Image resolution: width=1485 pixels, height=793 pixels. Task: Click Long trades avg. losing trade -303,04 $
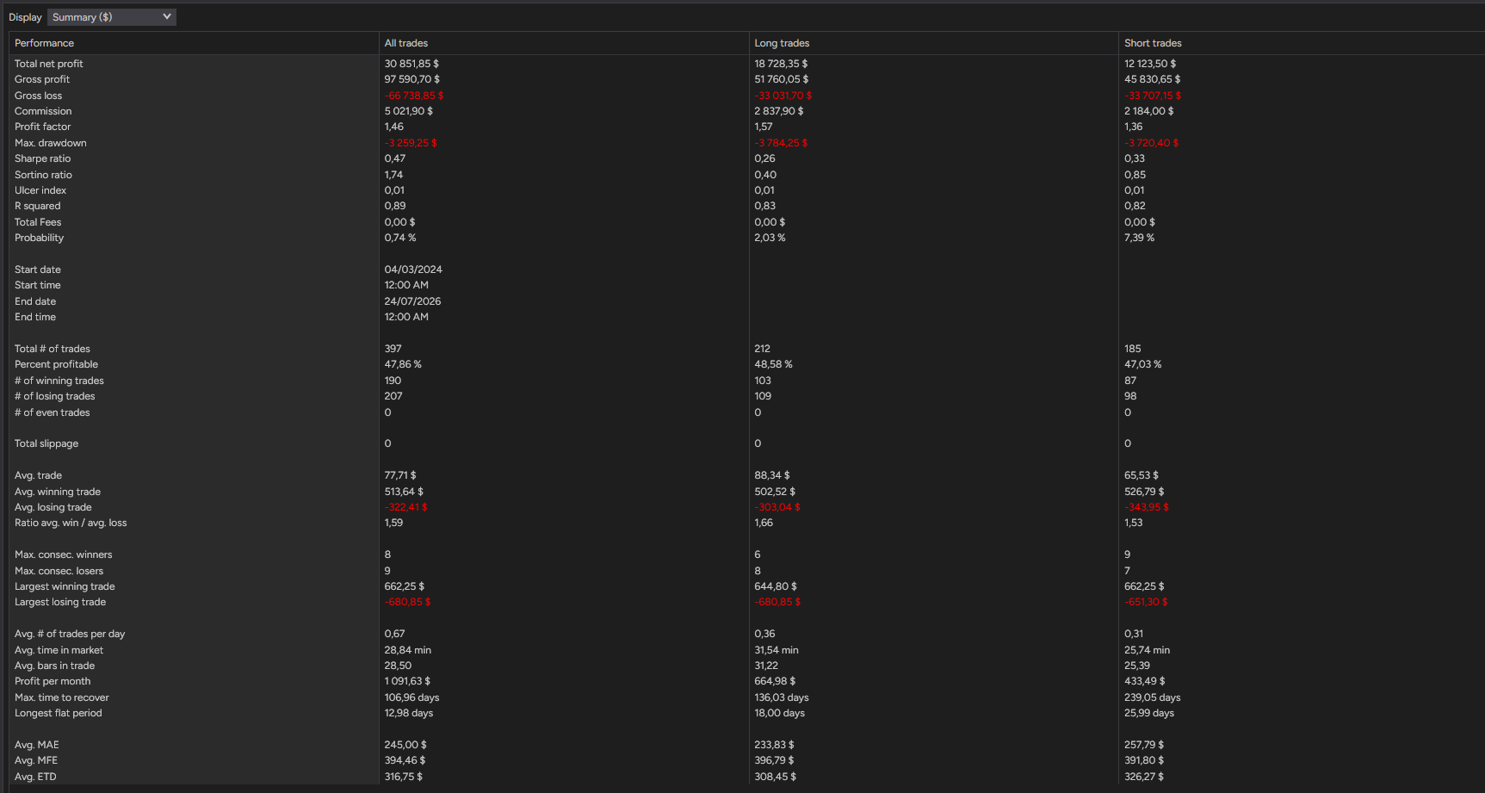(777, 507)
